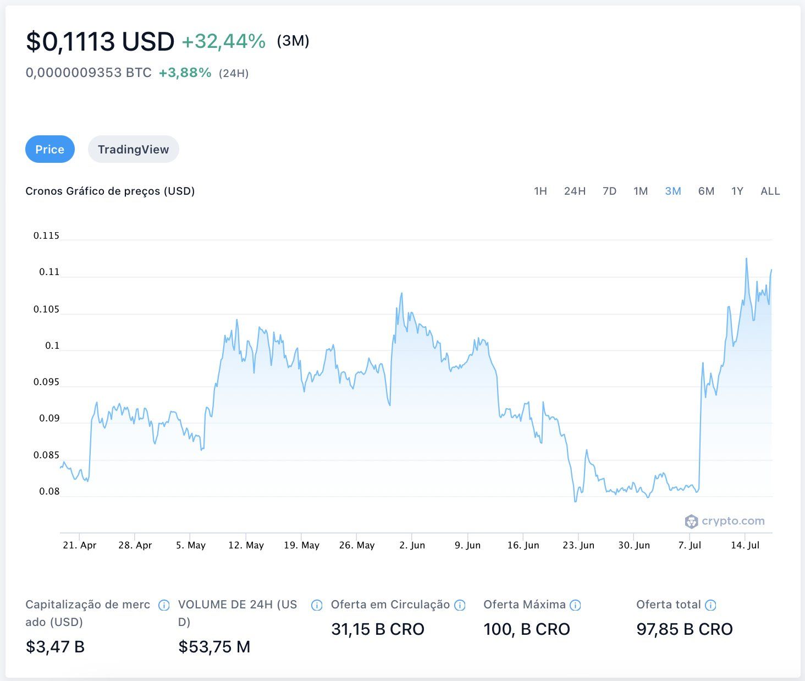Click the Cronos Gráfico de preços (USD) title

point(110,191)
